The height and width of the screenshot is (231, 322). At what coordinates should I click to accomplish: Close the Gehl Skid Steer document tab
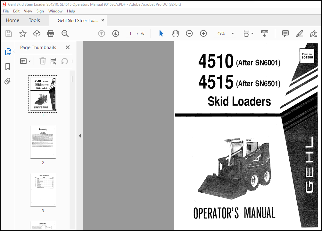[103, 20]
